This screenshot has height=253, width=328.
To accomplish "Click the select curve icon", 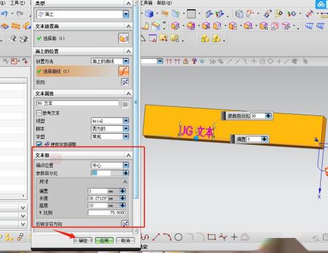I will (124, 71).
